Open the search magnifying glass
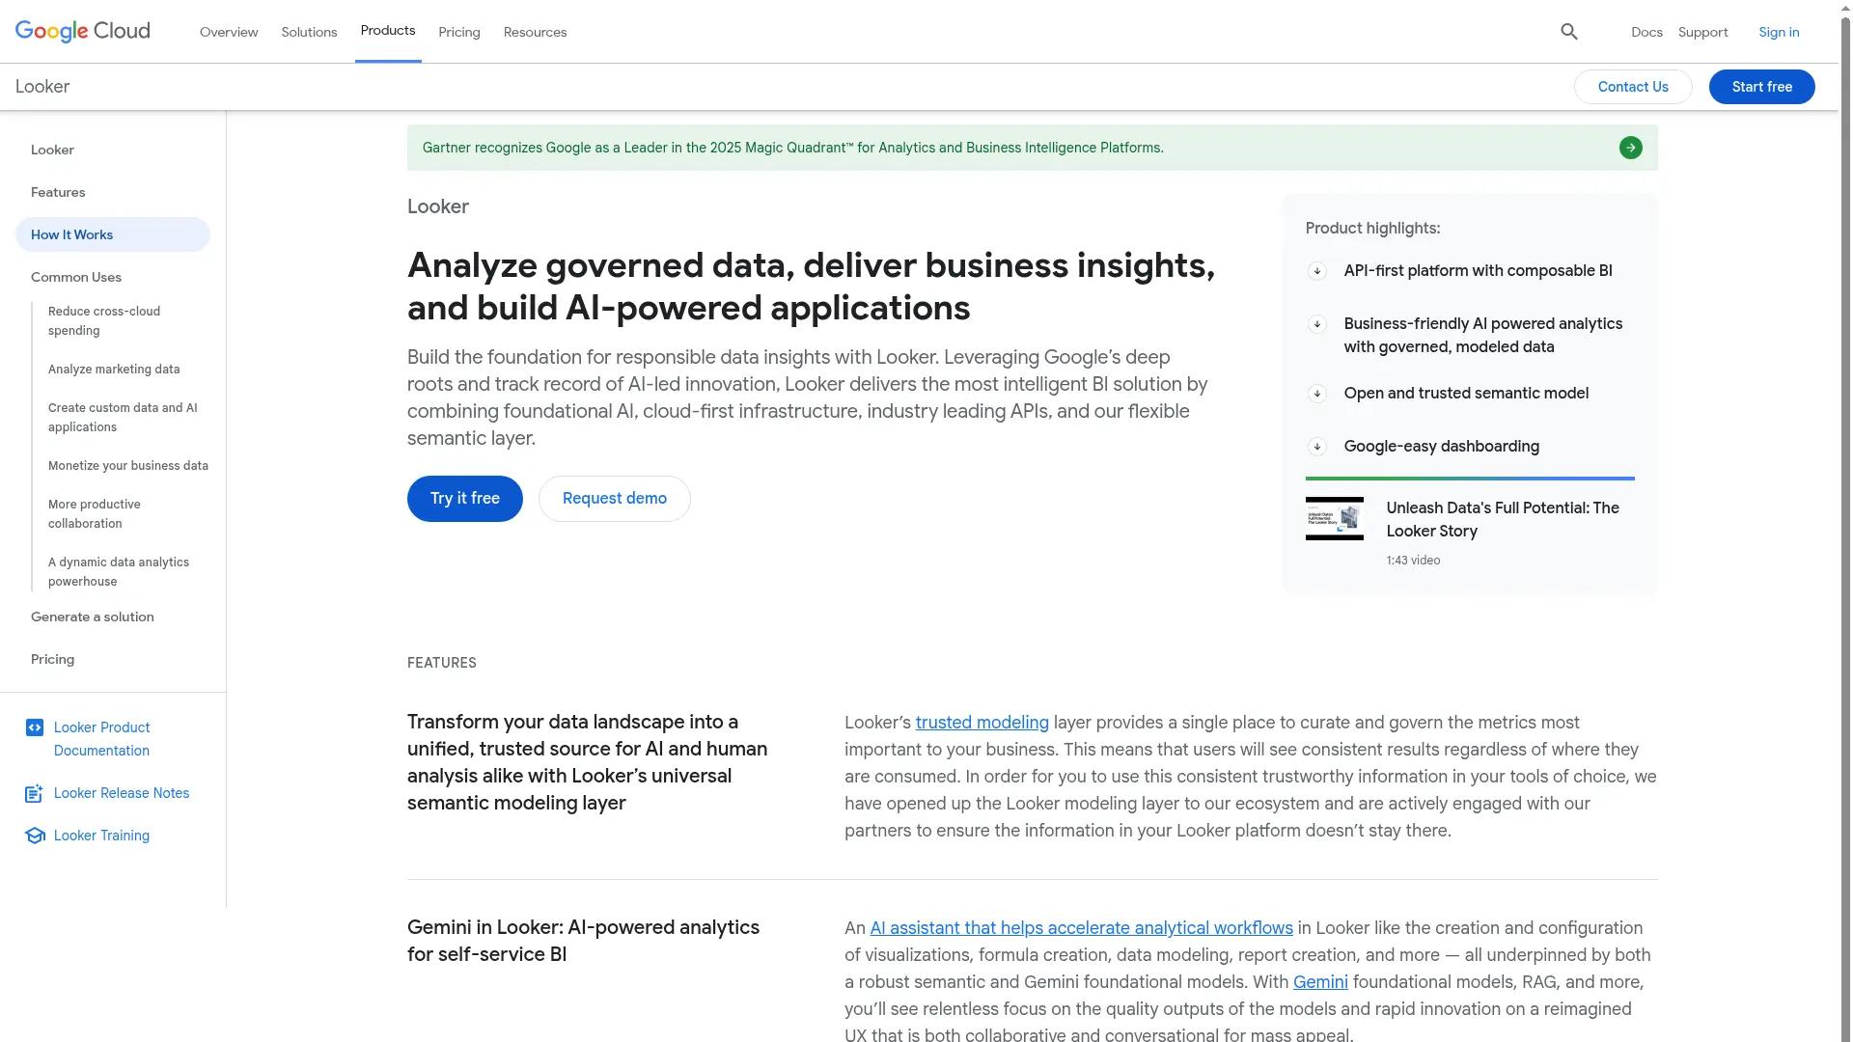 1568,32
